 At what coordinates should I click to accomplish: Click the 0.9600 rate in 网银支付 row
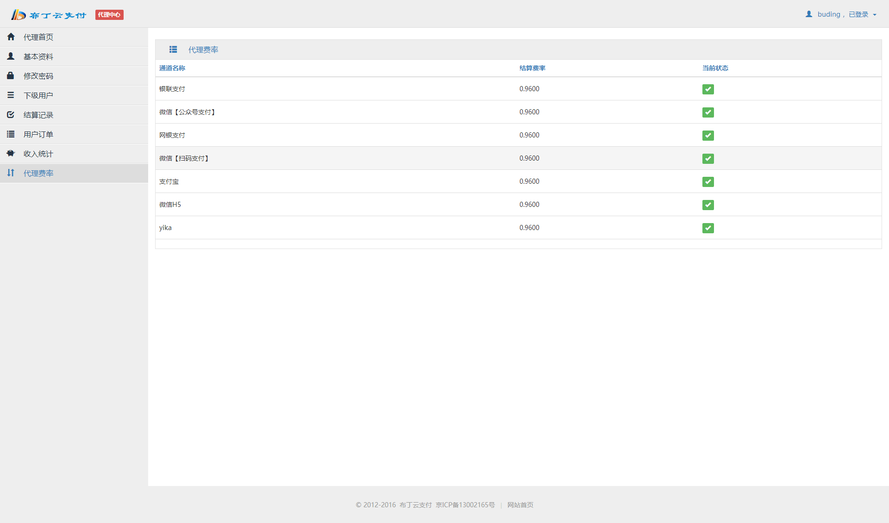529,135
